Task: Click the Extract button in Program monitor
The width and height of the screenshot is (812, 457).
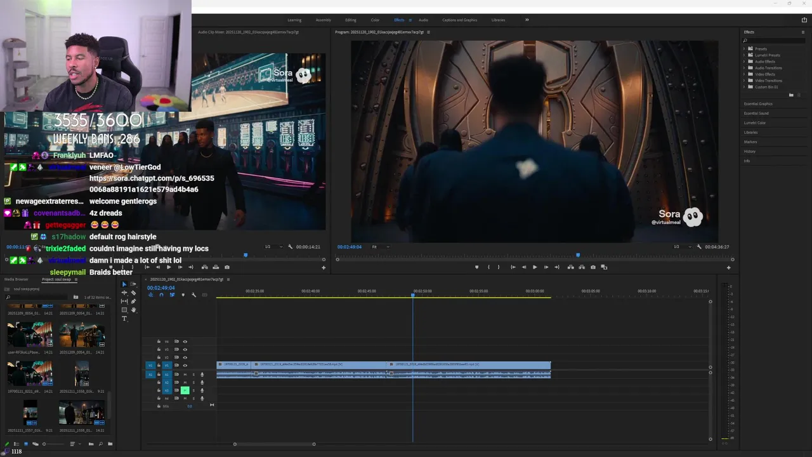Action: [x=582, y=267]
